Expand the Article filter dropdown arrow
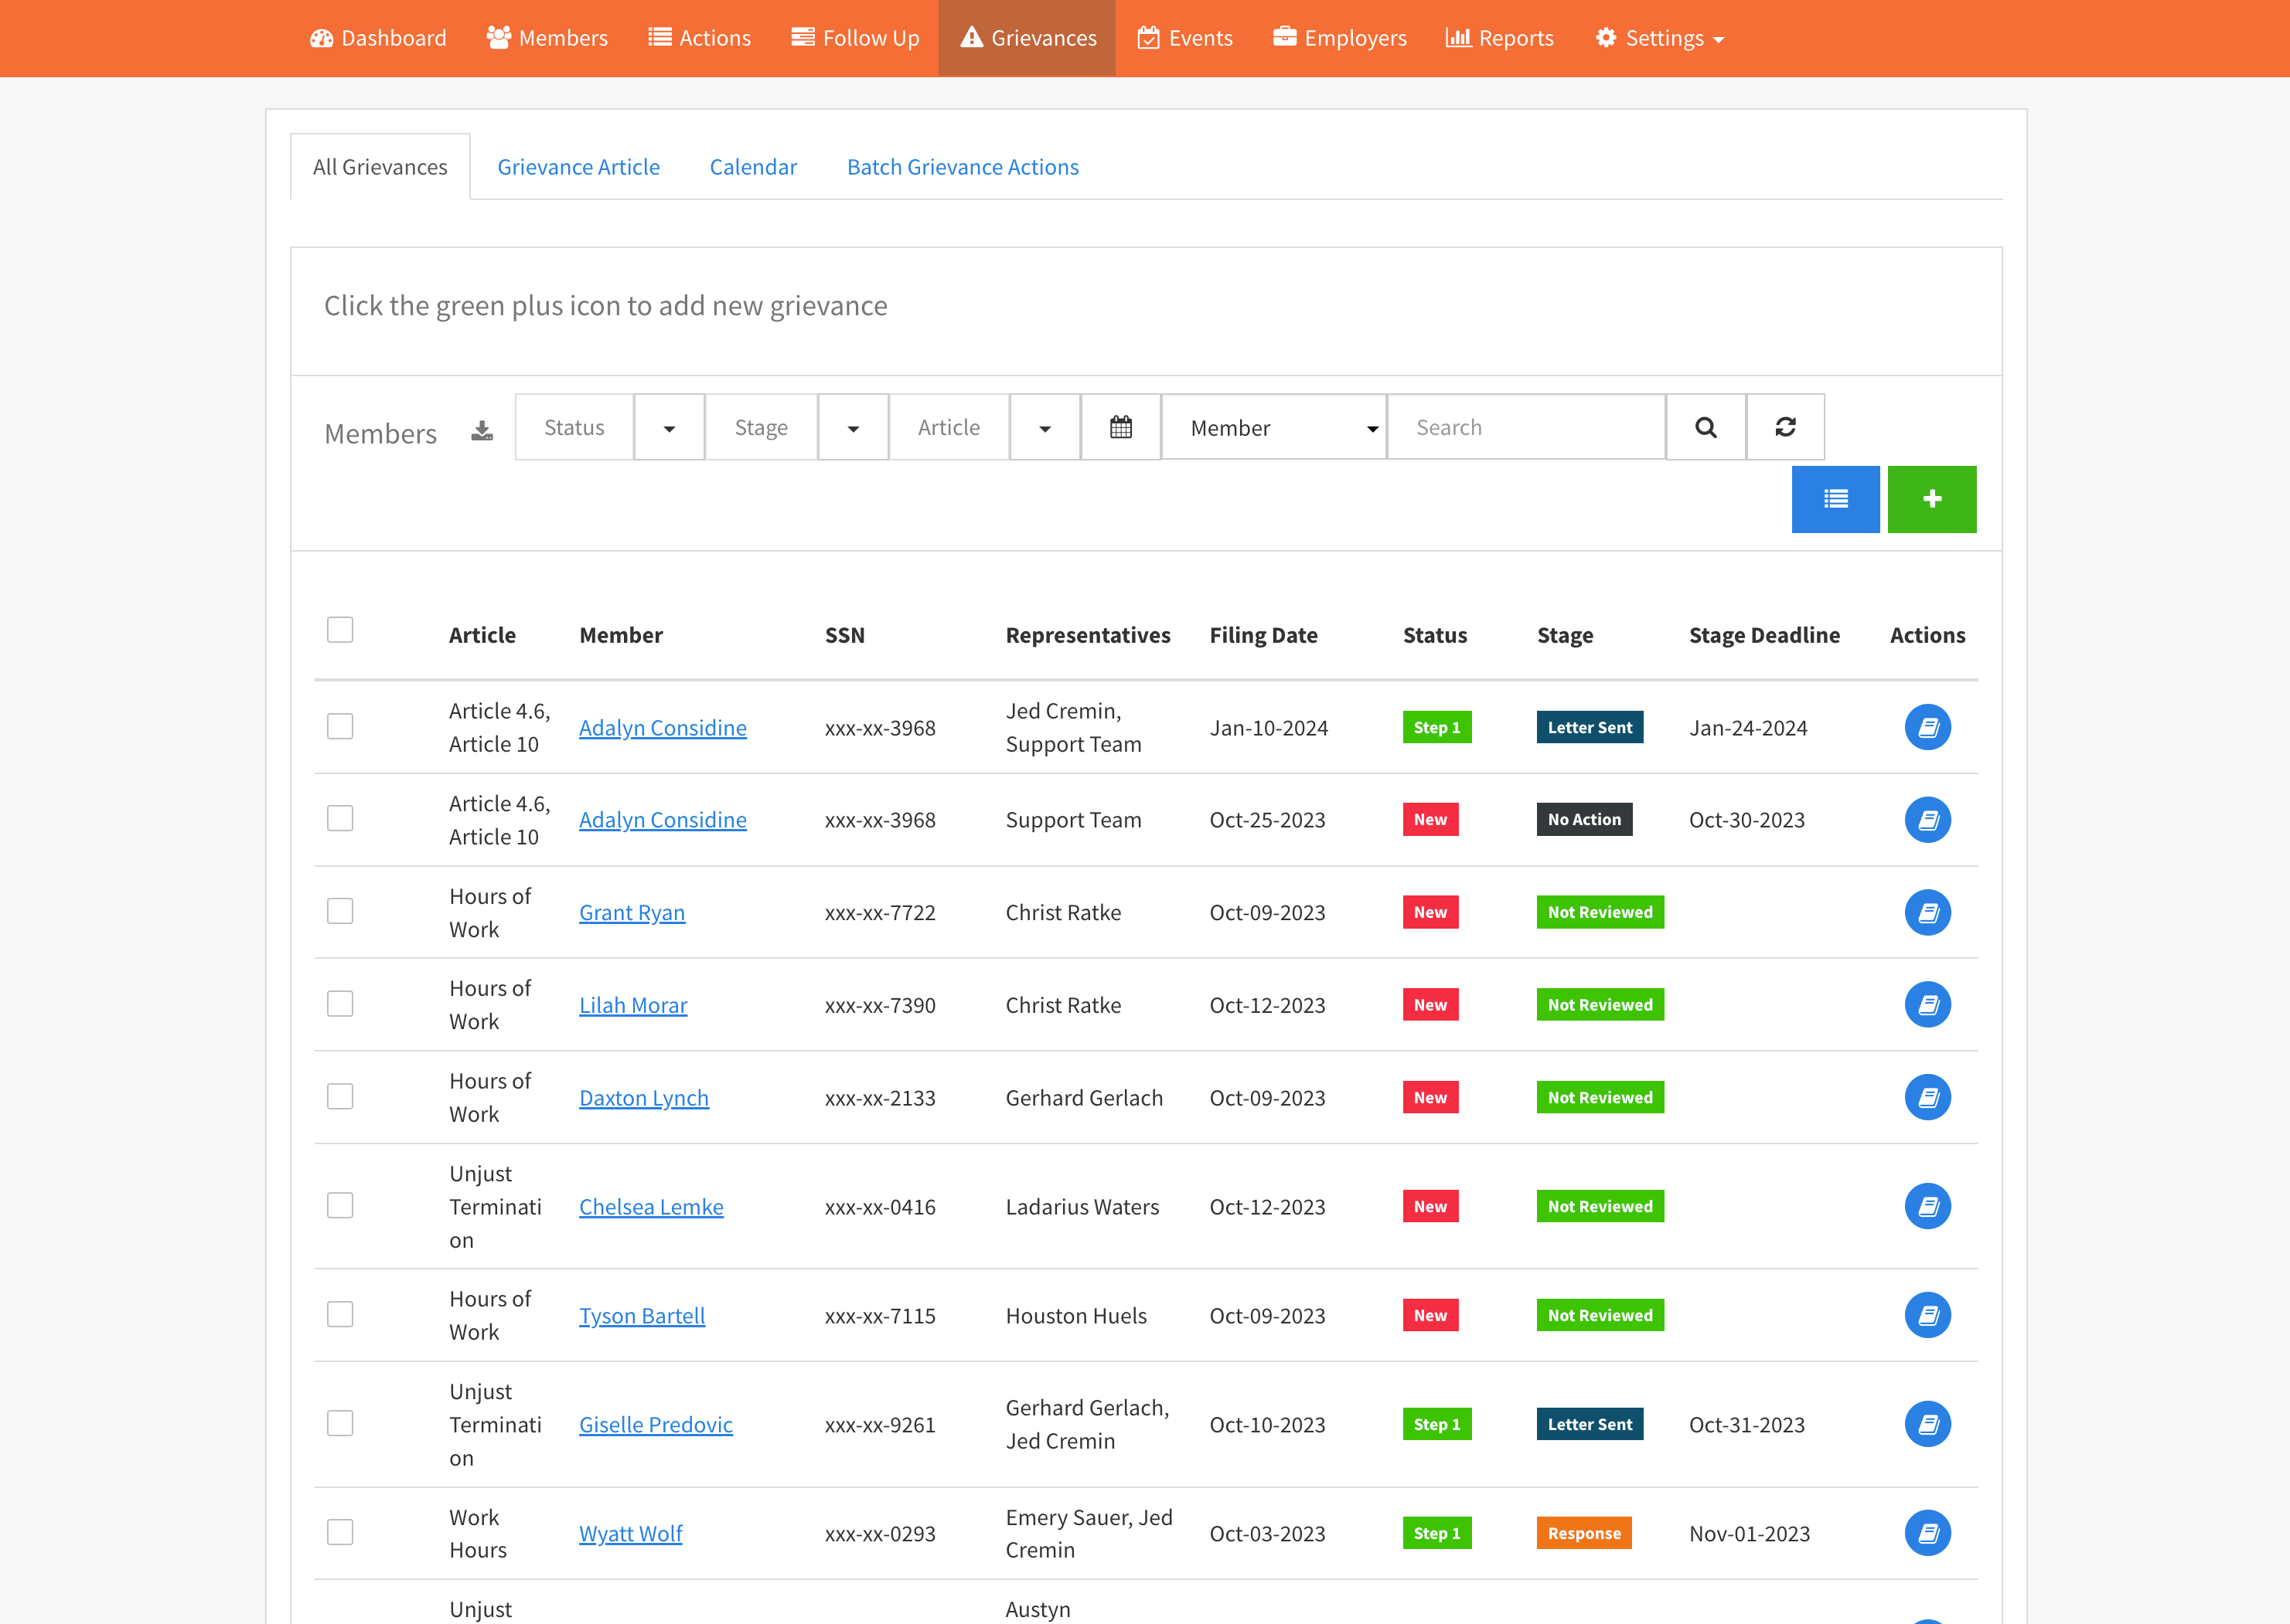Image resolution: width=2290 pixels, height=1624 pixels. [1044, 427]
